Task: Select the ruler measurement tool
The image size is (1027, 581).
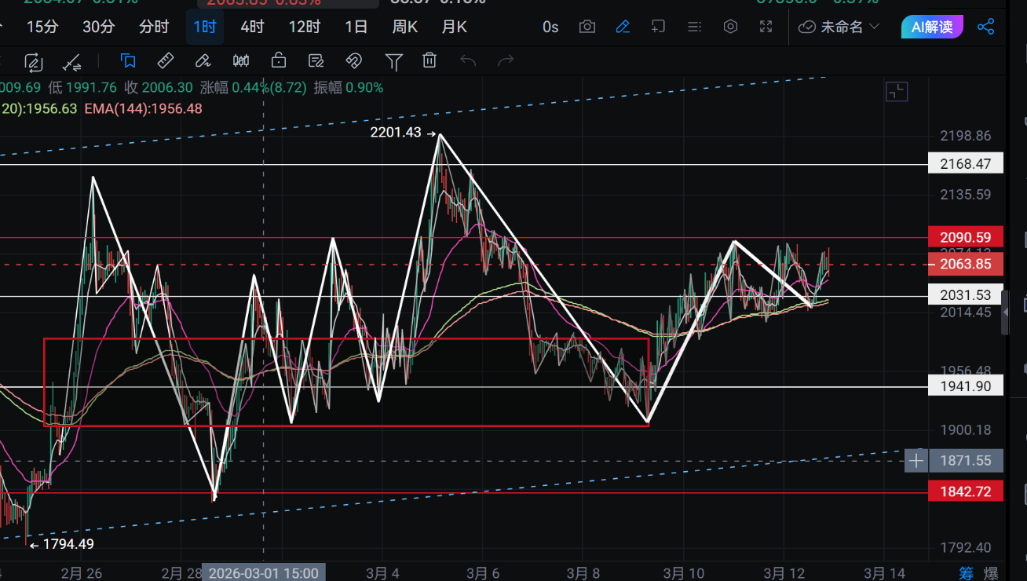Action: click(165, 60)
